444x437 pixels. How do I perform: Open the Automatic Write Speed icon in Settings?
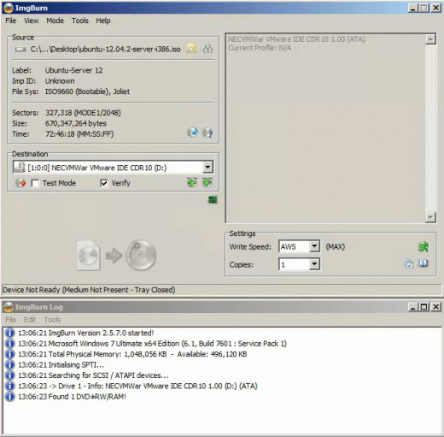click(424, 246)
